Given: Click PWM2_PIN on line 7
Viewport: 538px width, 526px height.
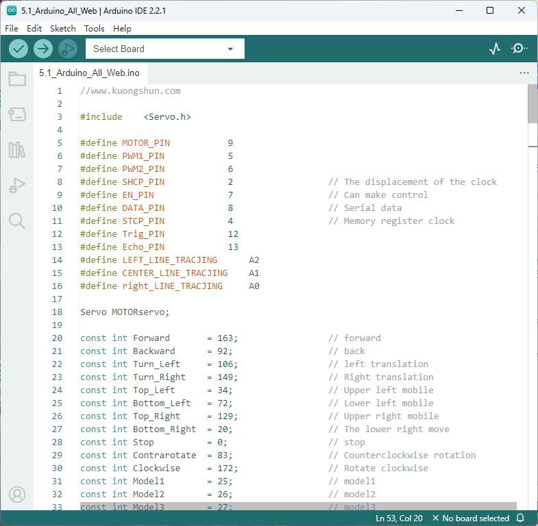Looking at the screenshot, I should coord(143,169).
